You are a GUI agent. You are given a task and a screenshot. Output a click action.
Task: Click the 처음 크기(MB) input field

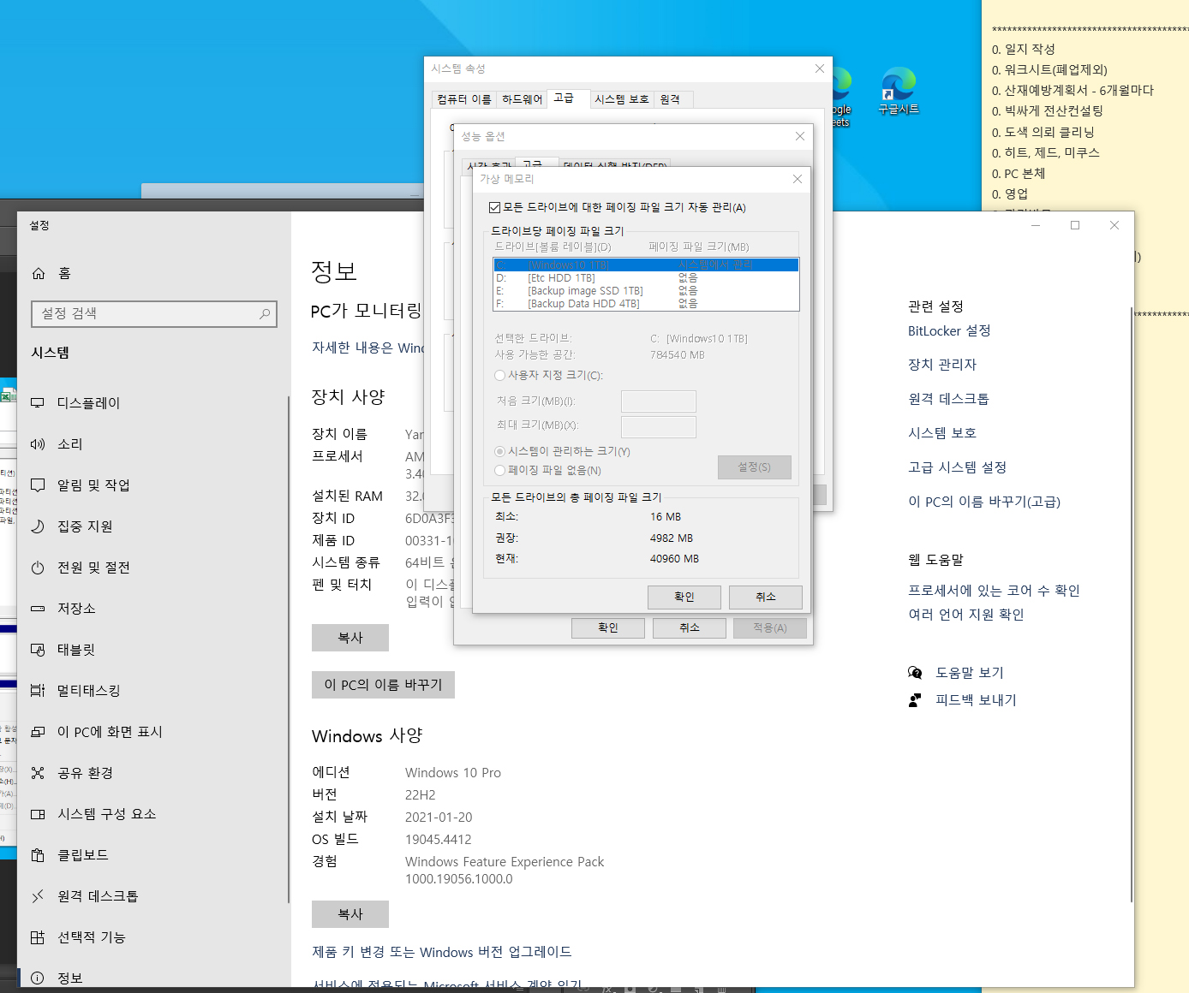658,401
